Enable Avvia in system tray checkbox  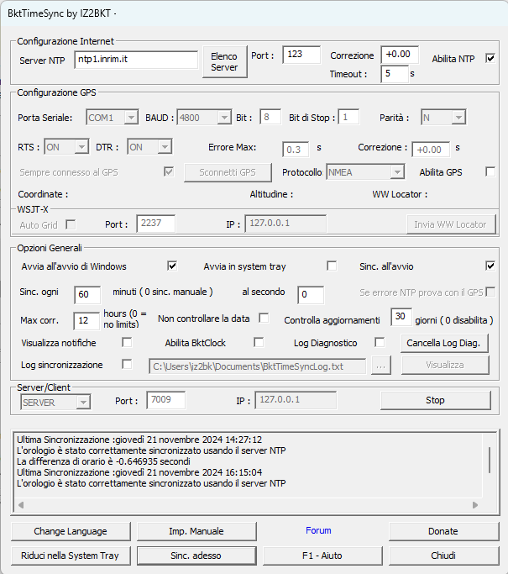(332, 266)
